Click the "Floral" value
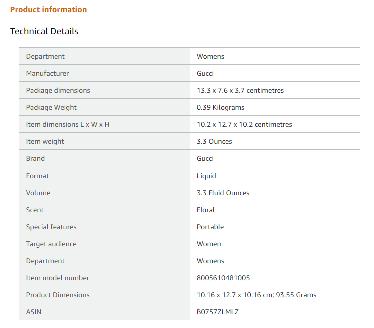 coord(206,210)
